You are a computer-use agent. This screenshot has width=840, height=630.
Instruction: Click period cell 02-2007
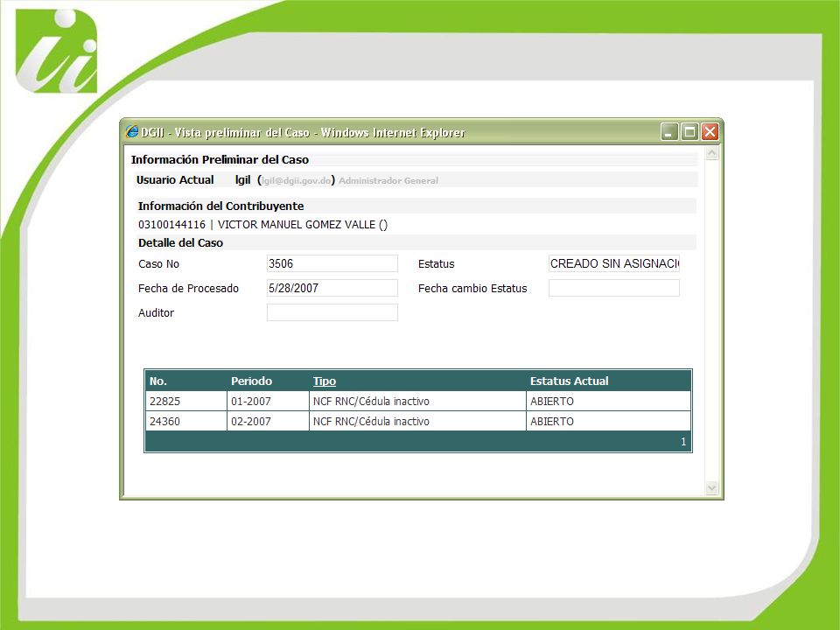pos(268,422)
